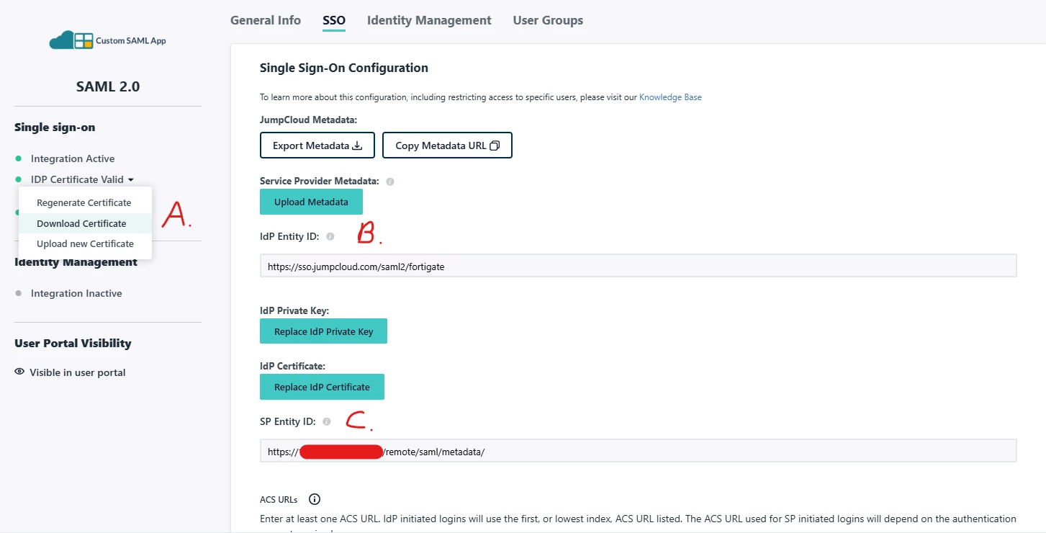This screenshot has width=1046, height=533.
Task: Click into the IdP Entity ID field
Action: [x=638, y=266]
